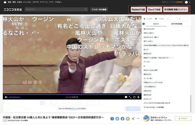Select comment 名人や
This screenshot has height=125, width=195.
click(x=146, y=50)
